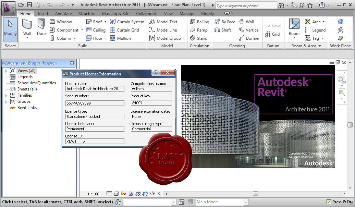This screenshot has height=207, width=355.
Task: Toggle shadows sun icon in view control bar
Action: click(x=123, y=193)
